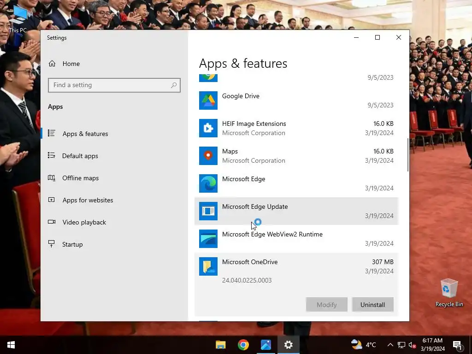This screenshot has height=354, width=472.
Task: Minimize the Settings window
Action: point(356,37)
